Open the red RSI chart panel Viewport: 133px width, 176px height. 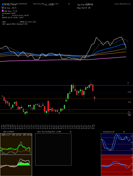pos(117,165)
